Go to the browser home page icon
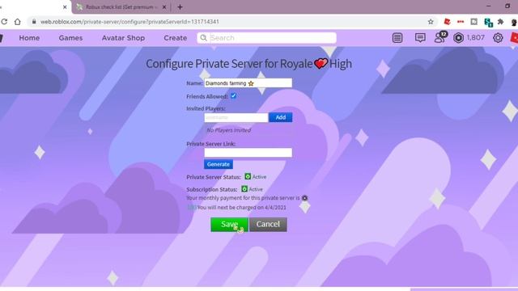The image size is (518, 291). pos(18,22)
